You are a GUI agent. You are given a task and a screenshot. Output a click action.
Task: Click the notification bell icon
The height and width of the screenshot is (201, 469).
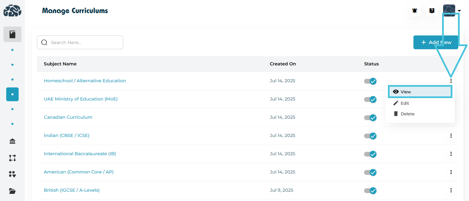[x=414, y=11]
